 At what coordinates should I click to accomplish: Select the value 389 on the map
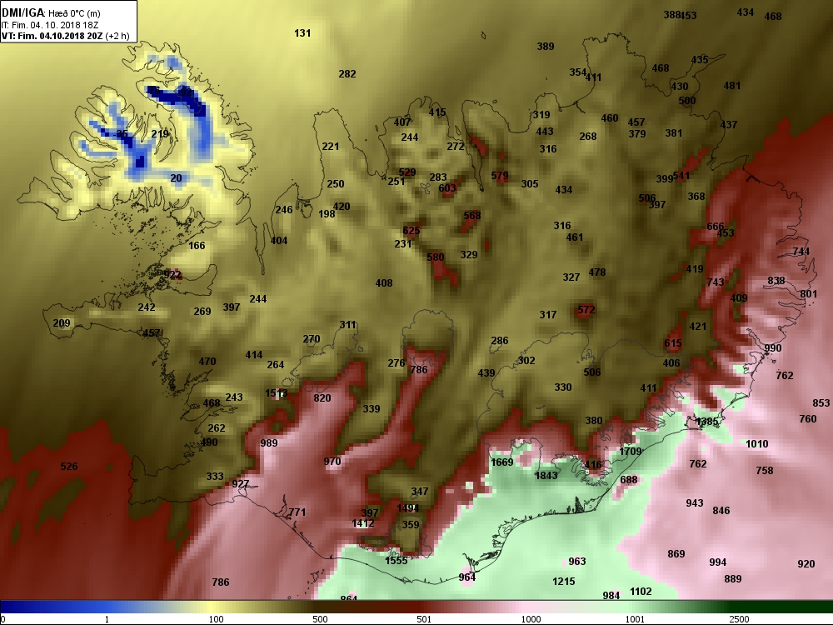coord(545,46)
